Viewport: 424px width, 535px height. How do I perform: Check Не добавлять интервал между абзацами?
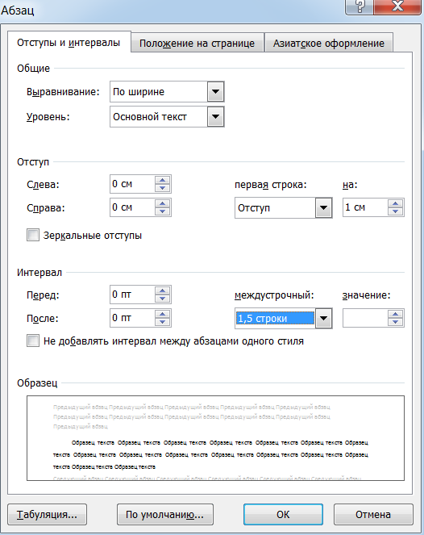(33, 341)
